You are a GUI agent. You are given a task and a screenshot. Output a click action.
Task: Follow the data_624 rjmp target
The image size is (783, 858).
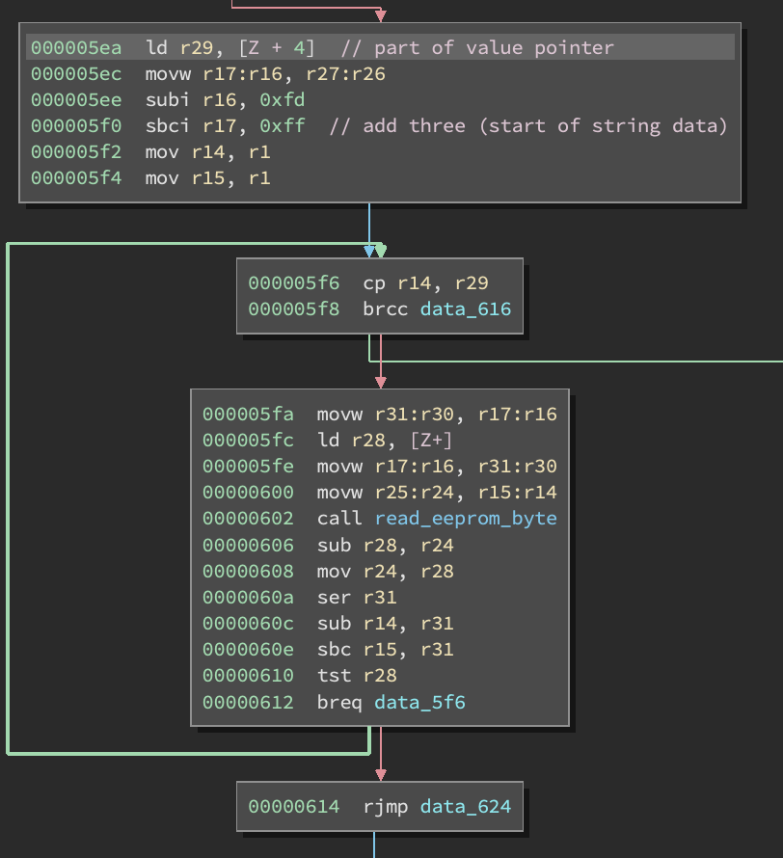[466, 806]
